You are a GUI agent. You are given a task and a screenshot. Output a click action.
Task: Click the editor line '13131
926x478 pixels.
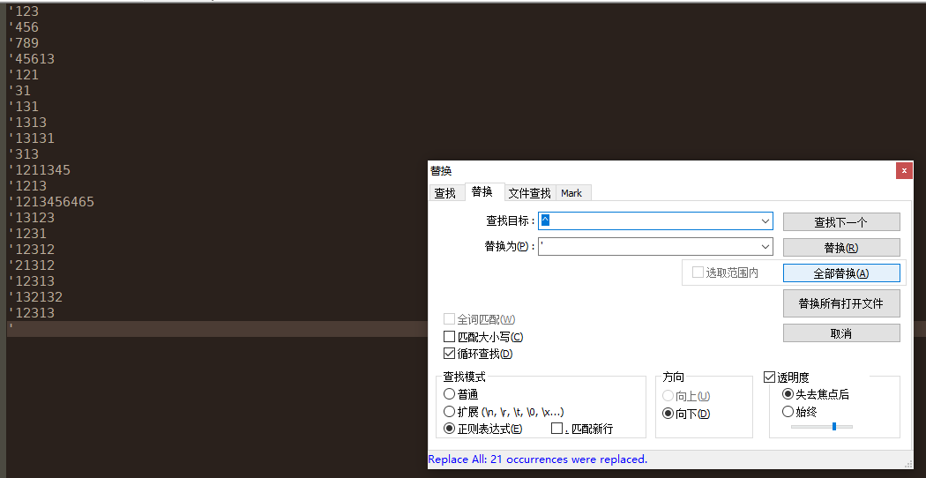point(31,138)
